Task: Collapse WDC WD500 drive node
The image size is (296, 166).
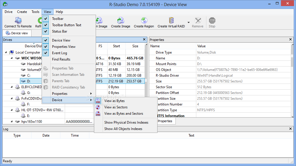Action: (12, 58)
